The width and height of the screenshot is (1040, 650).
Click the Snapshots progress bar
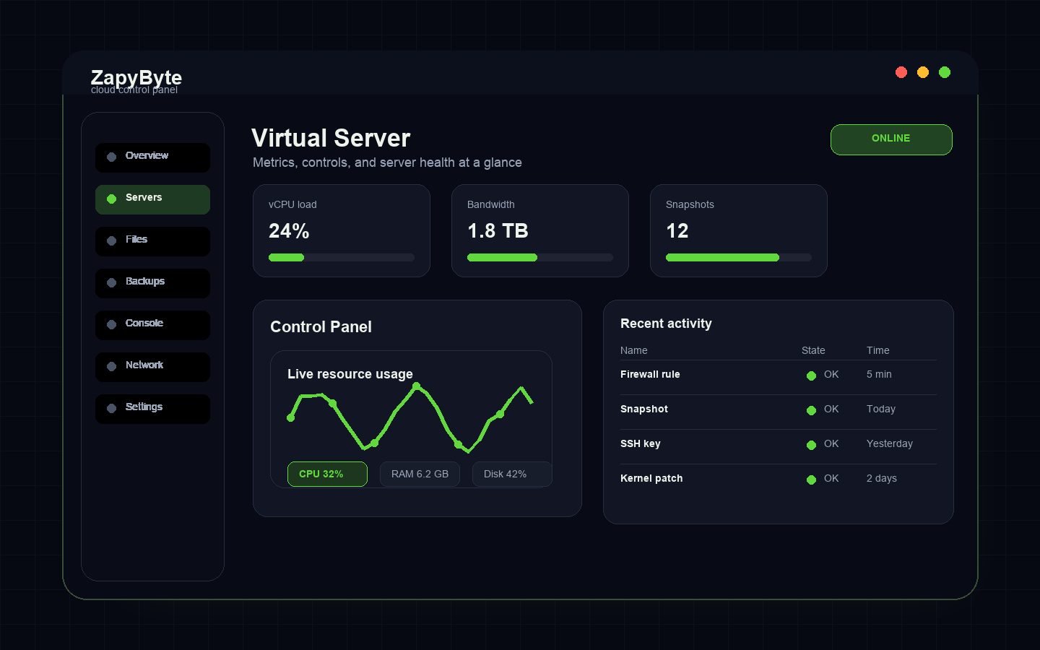pyautogui.click(x=739, y=258)
